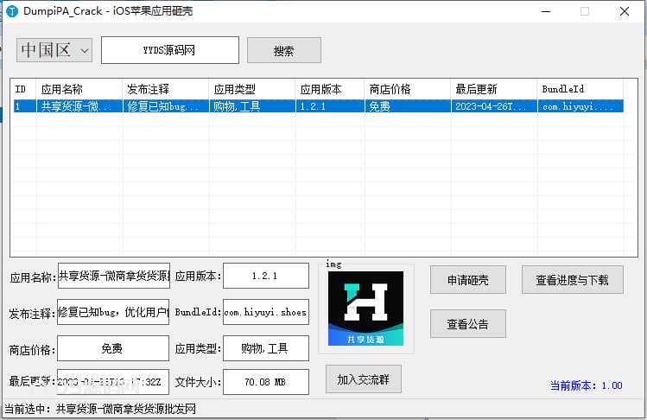Click the table cell 购物,工具
This screenshot has width=647, height=420.
tap(252, 106)
